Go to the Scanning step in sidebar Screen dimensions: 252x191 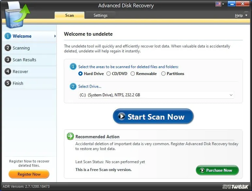(29, 48)
